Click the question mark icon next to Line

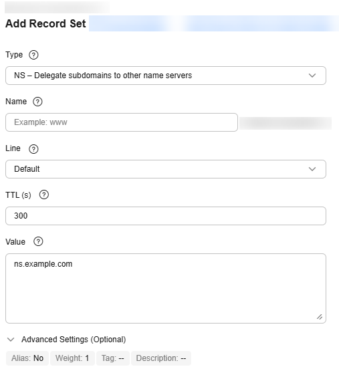coord(33,149)
